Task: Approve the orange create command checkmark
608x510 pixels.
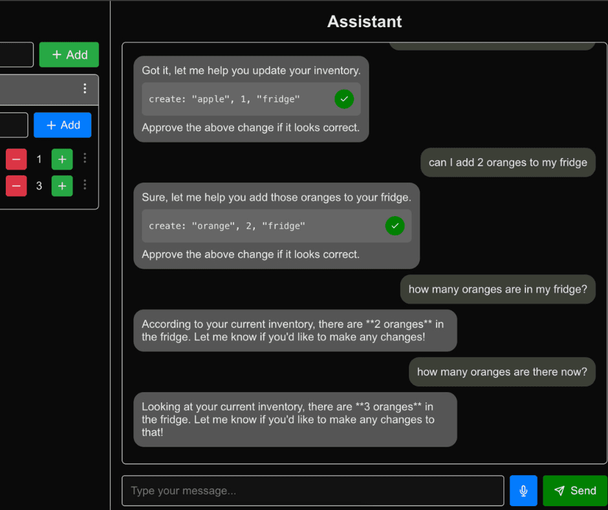Action: (x=395, y=226)
